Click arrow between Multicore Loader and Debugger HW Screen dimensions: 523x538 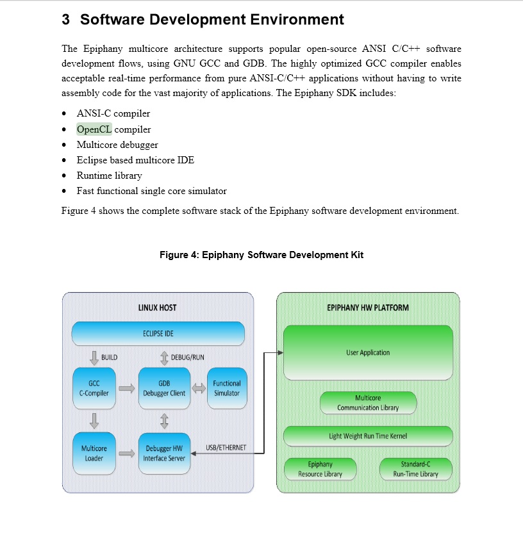point(127,453)
